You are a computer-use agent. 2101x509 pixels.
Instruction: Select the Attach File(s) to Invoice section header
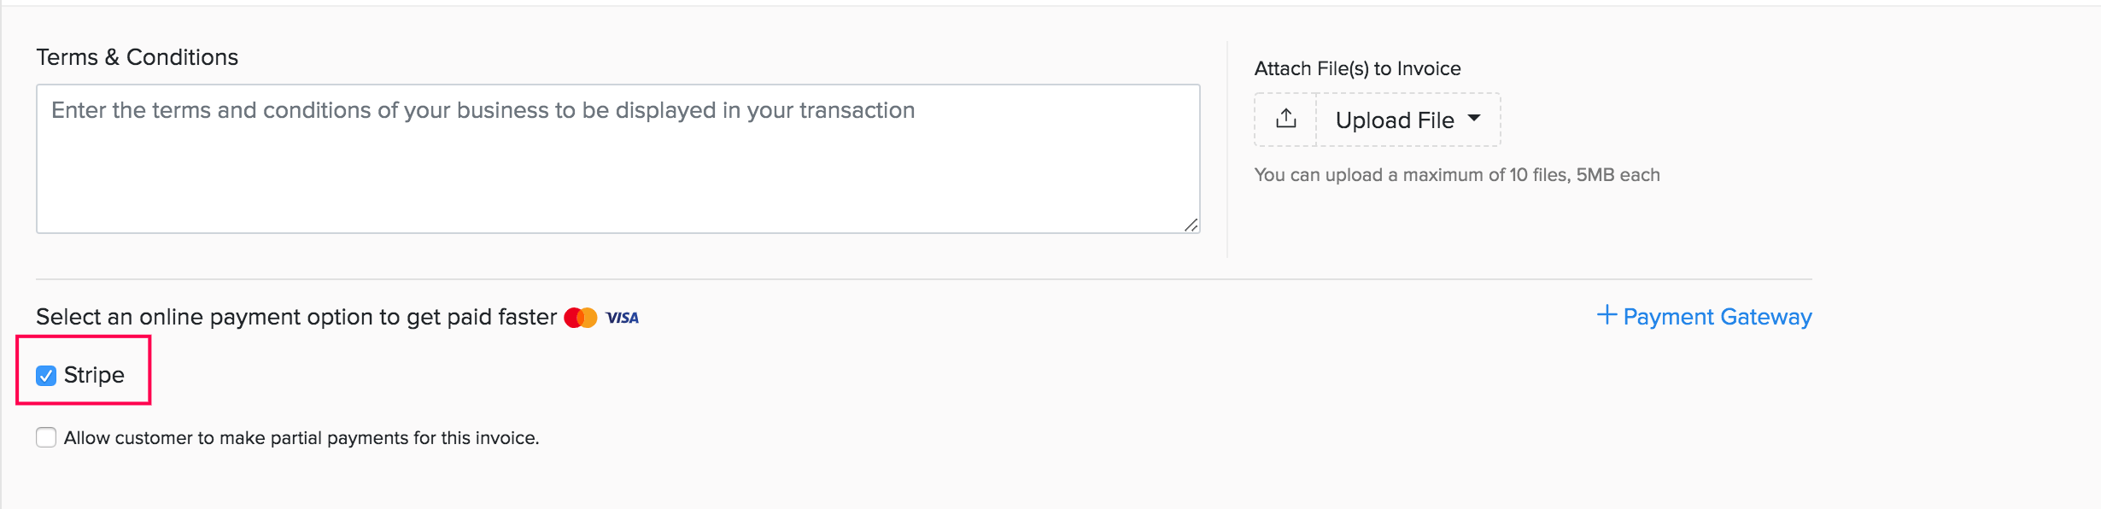click(x=1356, y=68)
